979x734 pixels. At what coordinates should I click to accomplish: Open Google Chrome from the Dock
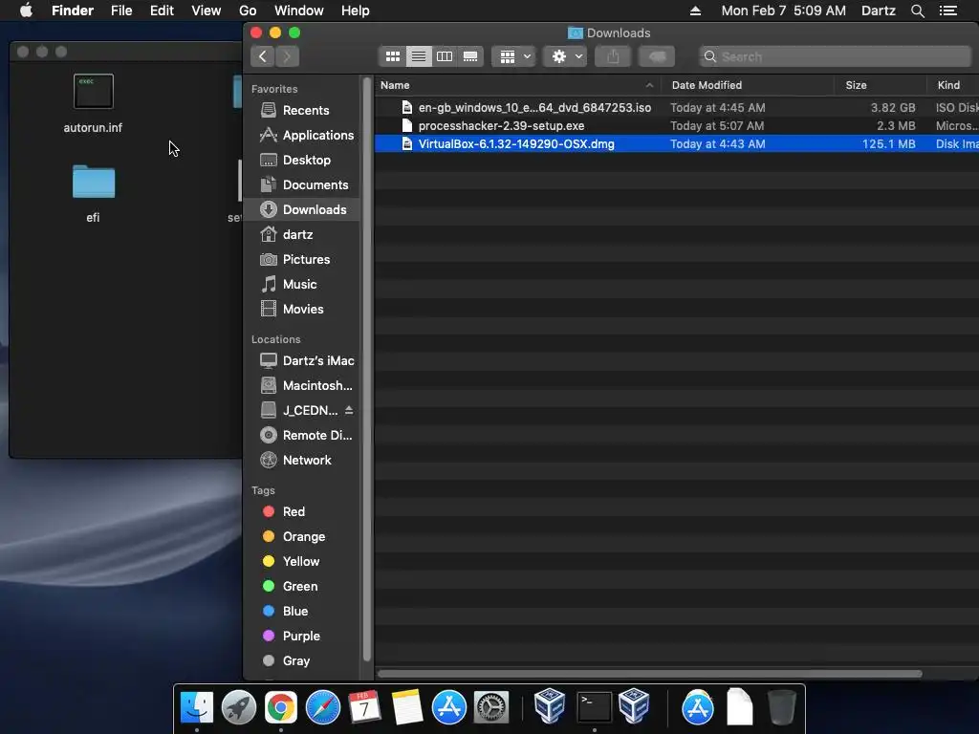[281, 708]
